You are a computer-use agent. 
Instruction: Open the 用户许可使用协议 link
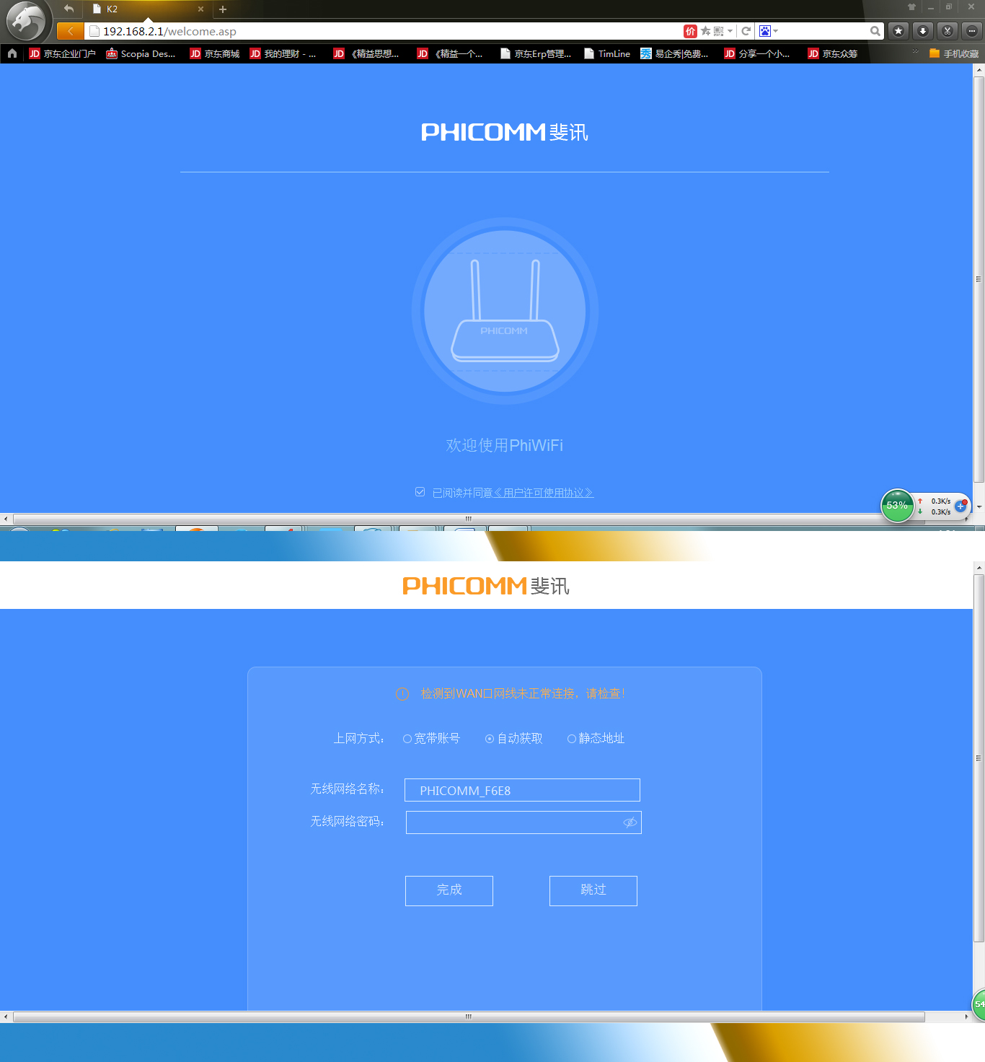click(544, 493)
